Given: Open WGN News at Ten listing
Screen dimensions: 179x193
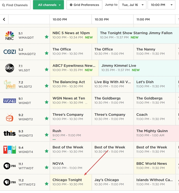Looking at the screenshot, I should (71, 101).
